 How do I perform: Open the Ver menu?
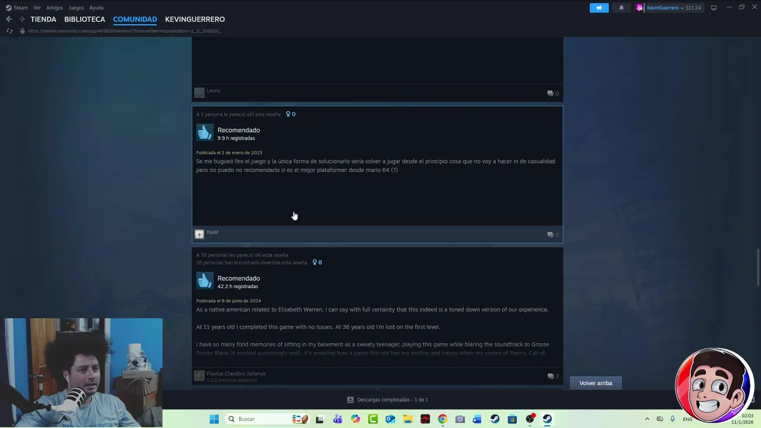37,8
